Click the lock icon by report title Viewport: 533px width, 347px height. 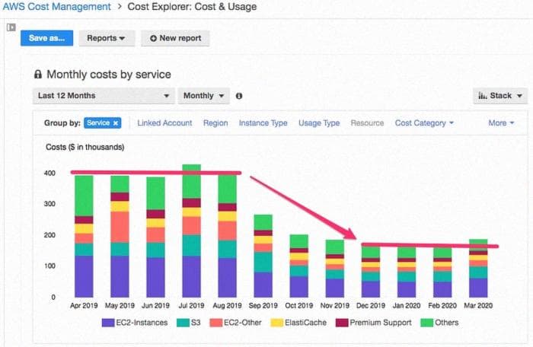click(38, 74)
